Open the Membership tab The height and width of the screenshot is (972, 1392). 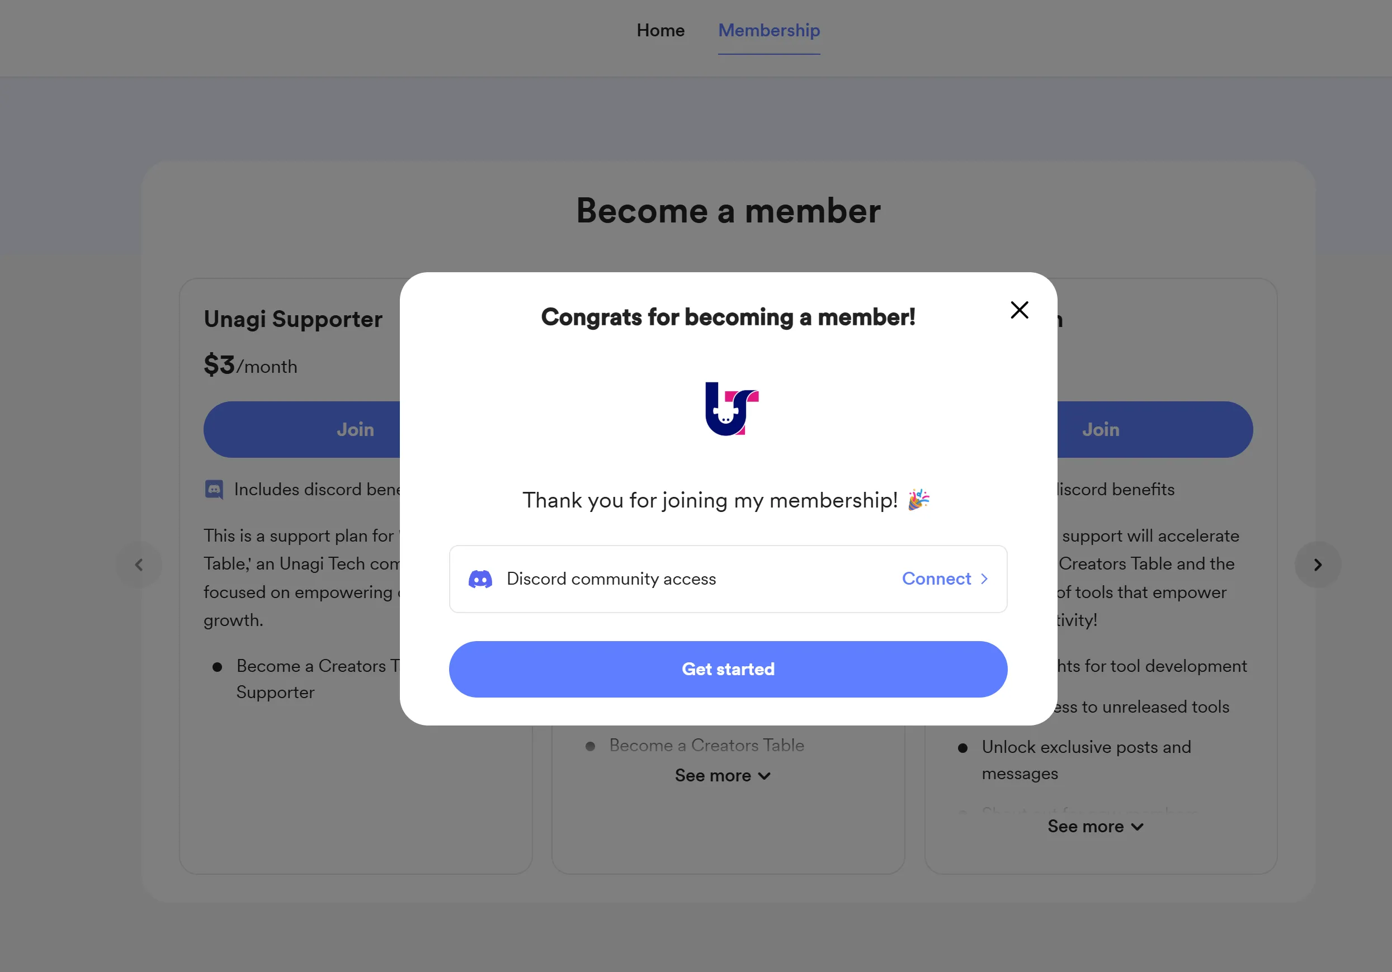click(x=769, y=30)
